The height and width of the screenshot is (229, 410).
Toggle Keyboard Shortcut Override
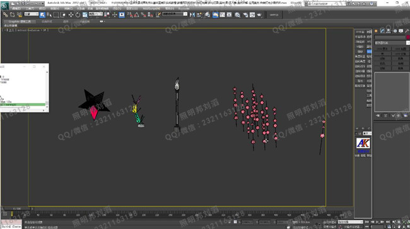tap(122, 14)
